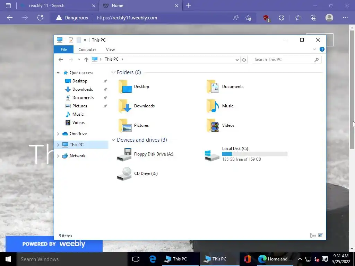Open the recent locations dropdown arrow
The width and height of the screenshot is (355, 266).
[79, 60]
